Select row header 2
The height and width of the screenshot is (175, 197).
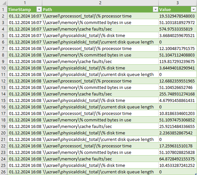click(x=3, y=16)
